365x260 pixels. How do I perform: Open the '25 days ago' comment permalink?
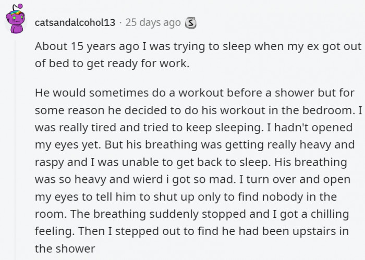pyautogui.click(x=153, y=22)
